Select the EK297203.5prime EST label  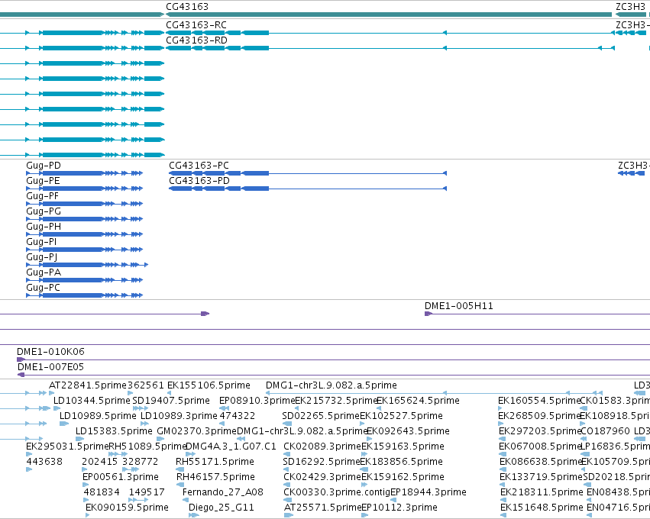point(540,431)
